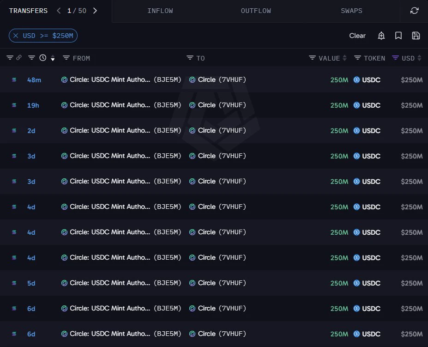Sort transfers by time arrows
Viewport: 428px width, 347px height.
point(53,58)
